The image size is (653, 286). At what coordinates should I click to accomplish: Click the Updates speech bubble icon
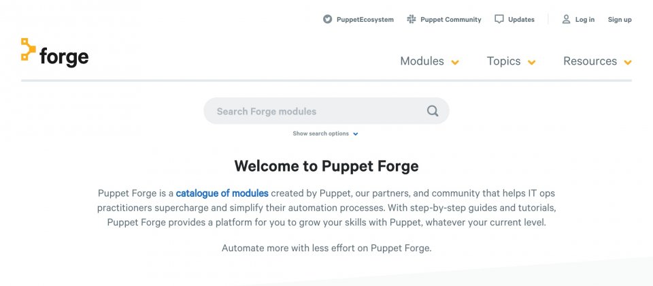pyautogui.click(x=499, y=19)
